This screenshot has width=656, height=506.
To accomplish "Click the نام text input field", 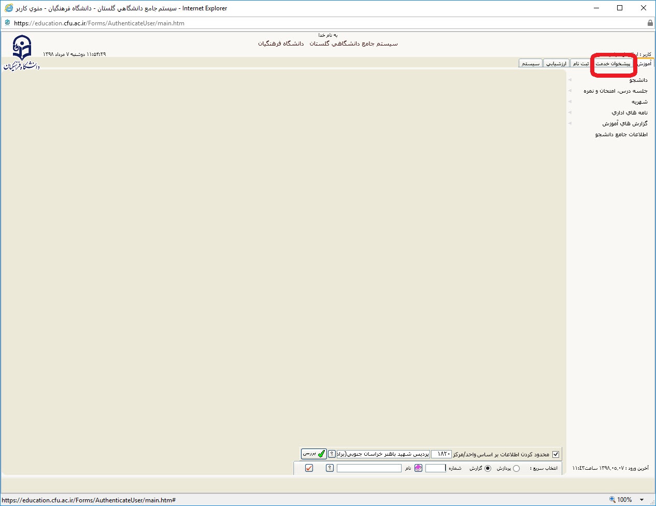I will [x=369, y=468].
